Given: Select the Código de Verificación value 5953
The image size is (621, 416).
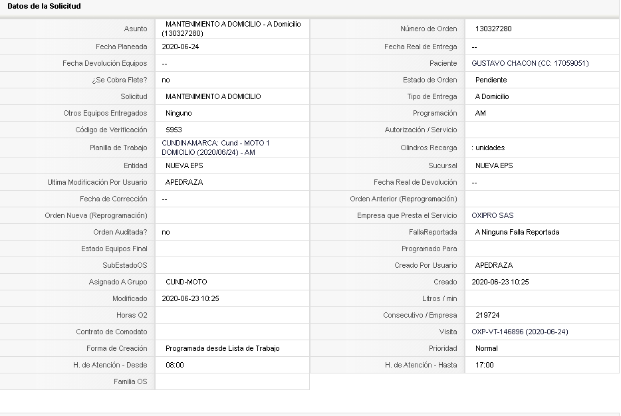Looking at the screenshot, I should 174,130.
